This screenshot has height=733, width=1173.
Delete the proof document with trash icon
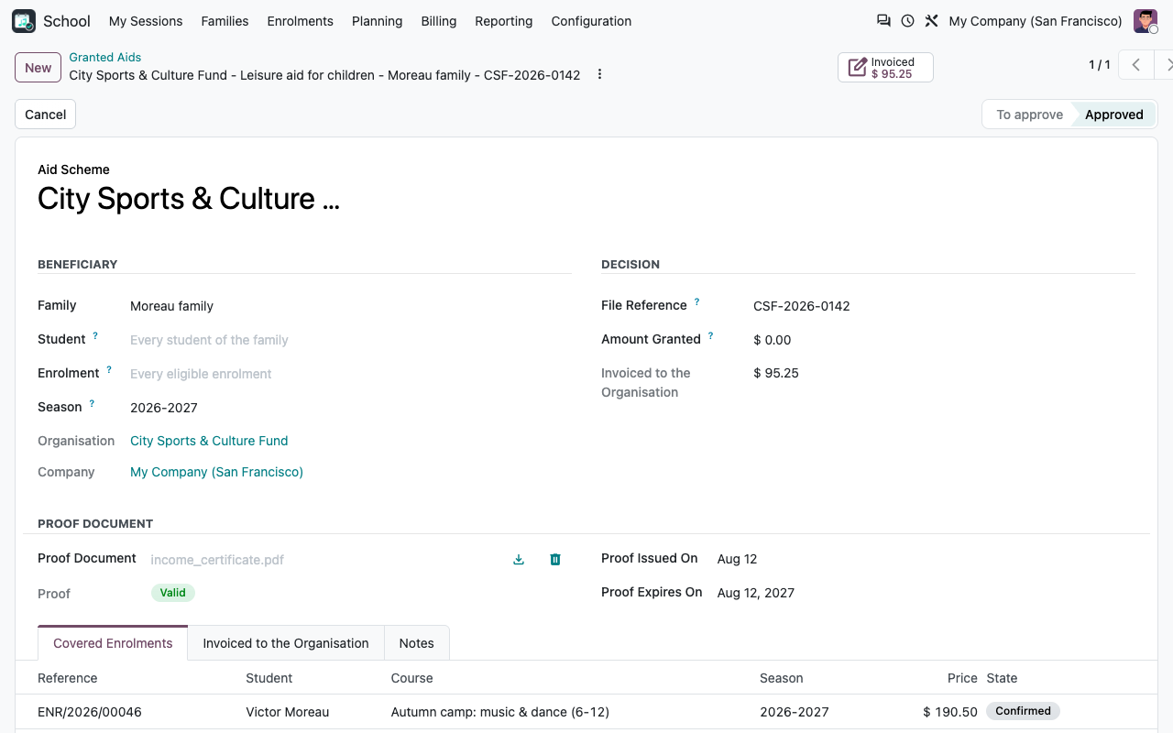pyautogui.click(x=555, y=560)
